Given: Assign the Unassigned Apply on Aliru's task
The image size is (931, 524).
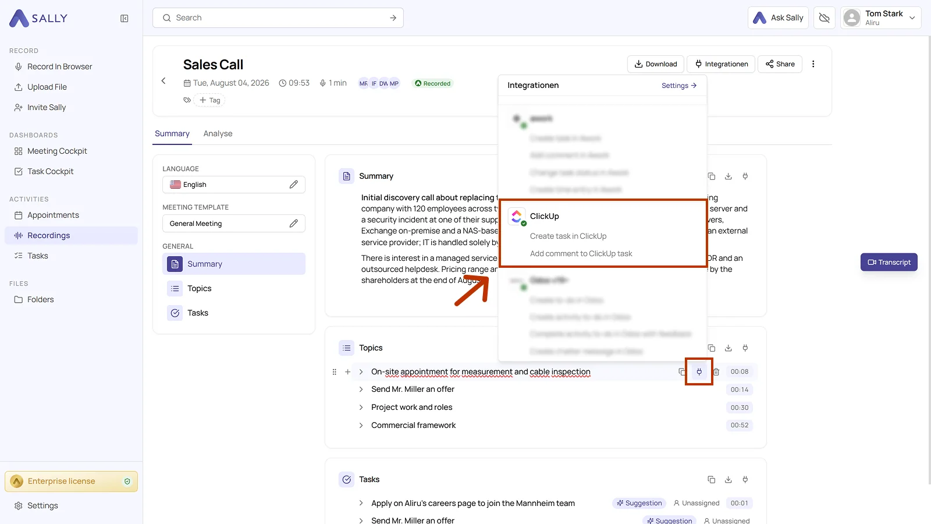Looking at the screenshot, I should (x=697, y=503).
